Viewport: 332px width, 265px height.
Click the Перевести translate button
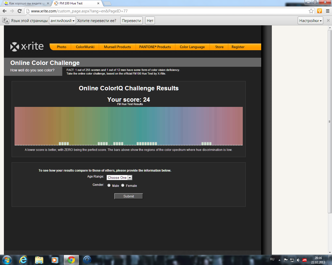pos(132,21)
